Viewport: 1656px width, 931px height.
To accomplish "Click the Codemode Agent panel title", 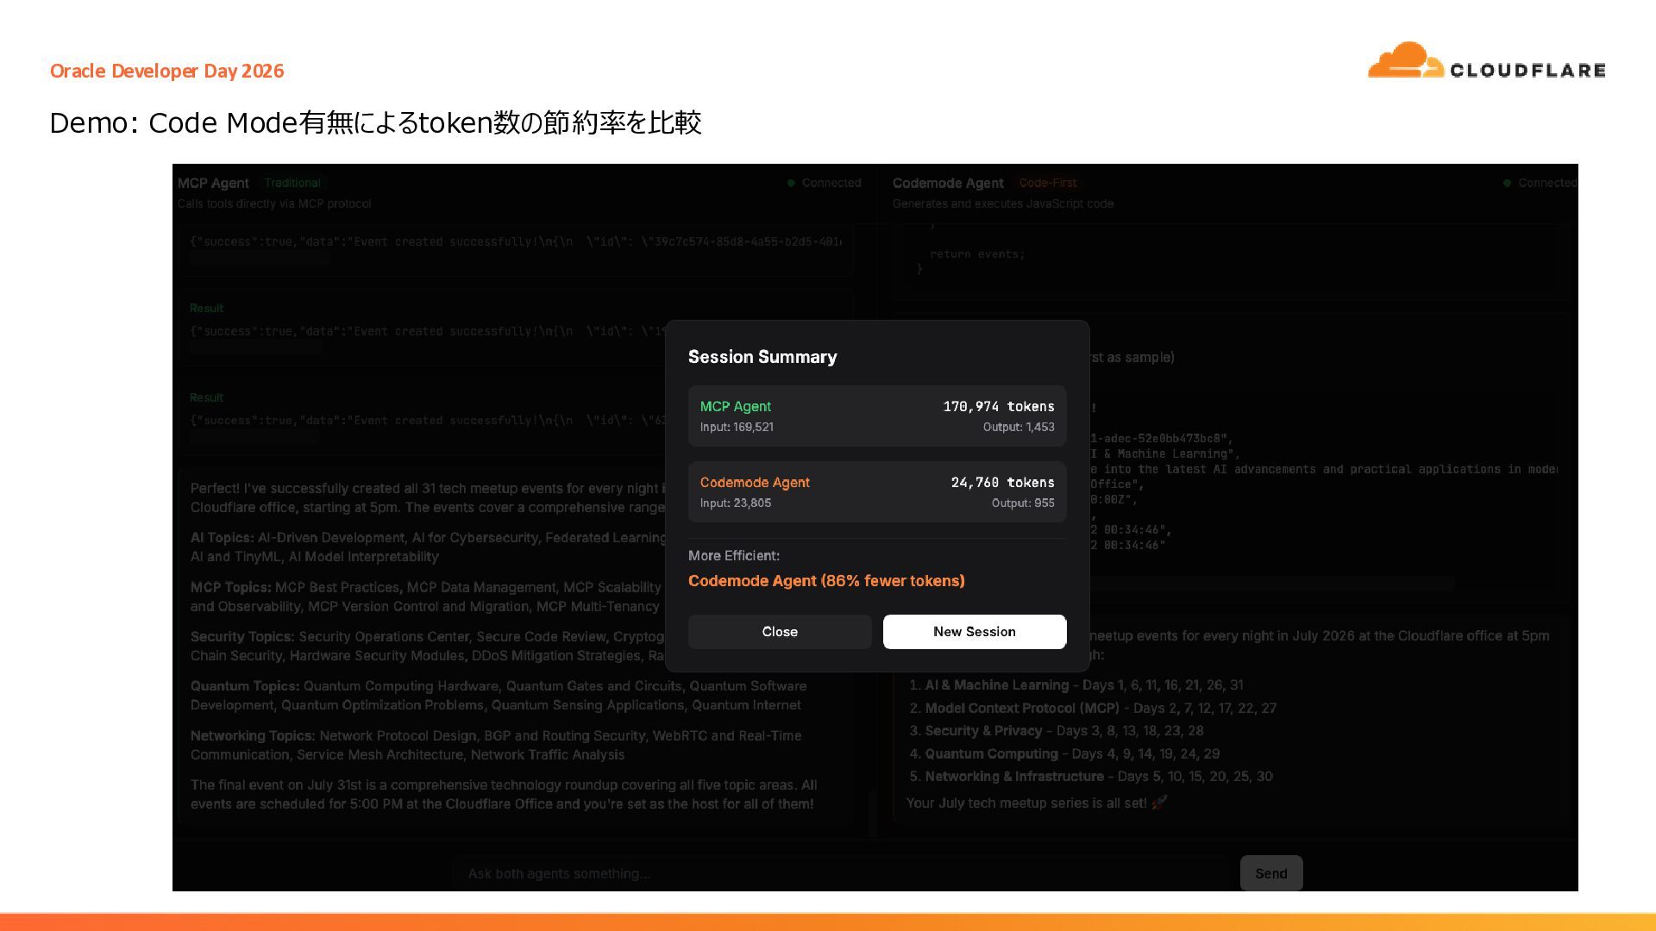I will coord(948,183).
